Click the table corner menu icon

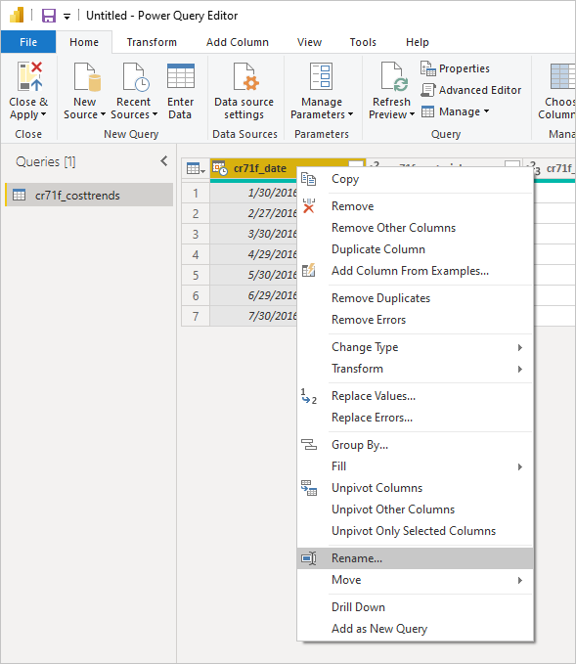(x=196, y=168)
